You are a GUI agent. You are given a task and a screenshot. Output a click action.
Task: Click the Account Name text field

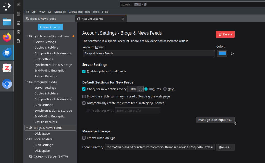[149, 53]
